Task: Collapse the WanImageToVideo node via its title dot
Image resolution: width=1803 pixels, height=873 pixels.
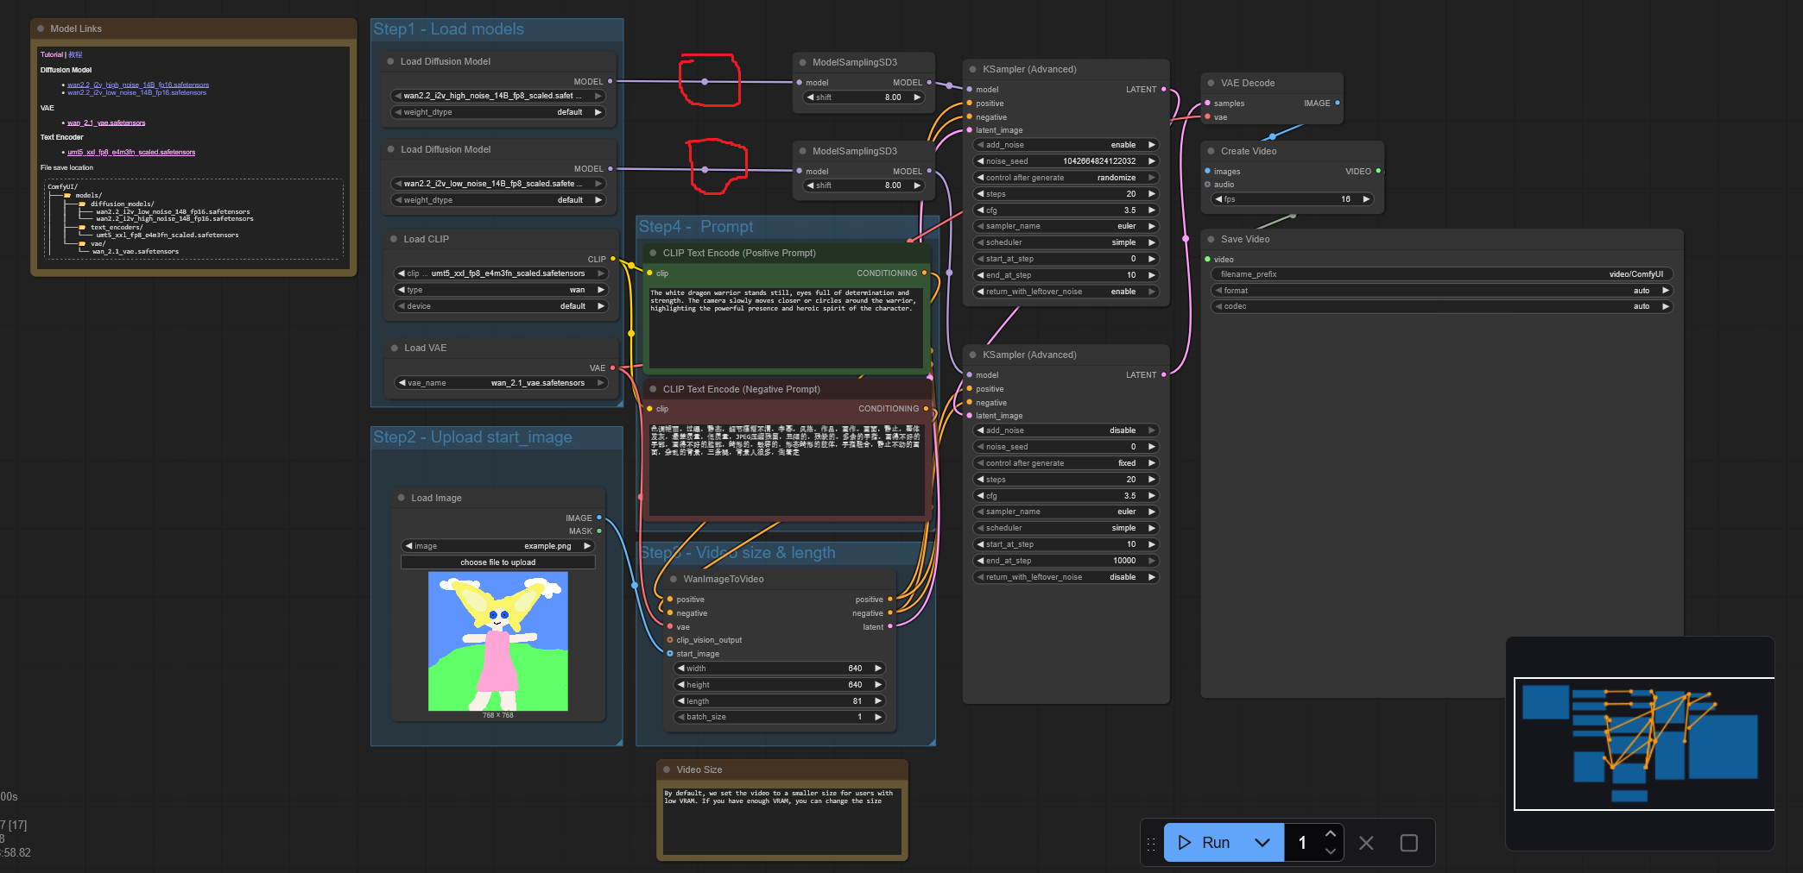Action: (x=674, y=579)
